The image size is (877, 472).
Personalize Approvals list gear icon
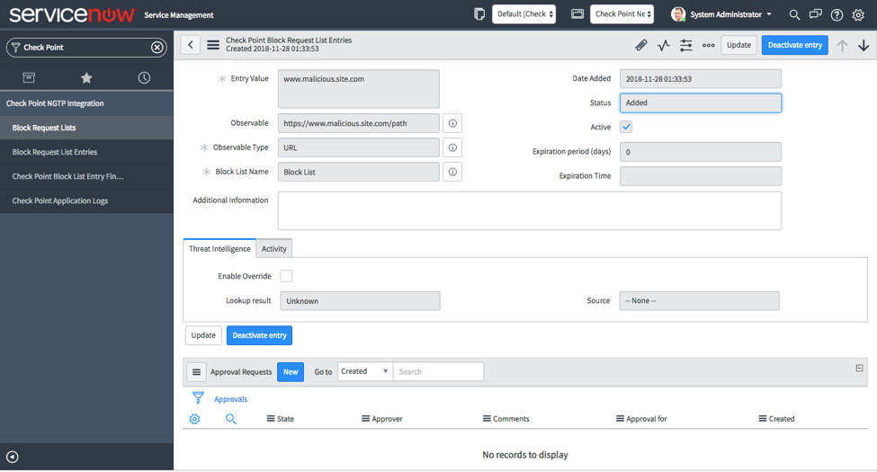click(194, 419)
